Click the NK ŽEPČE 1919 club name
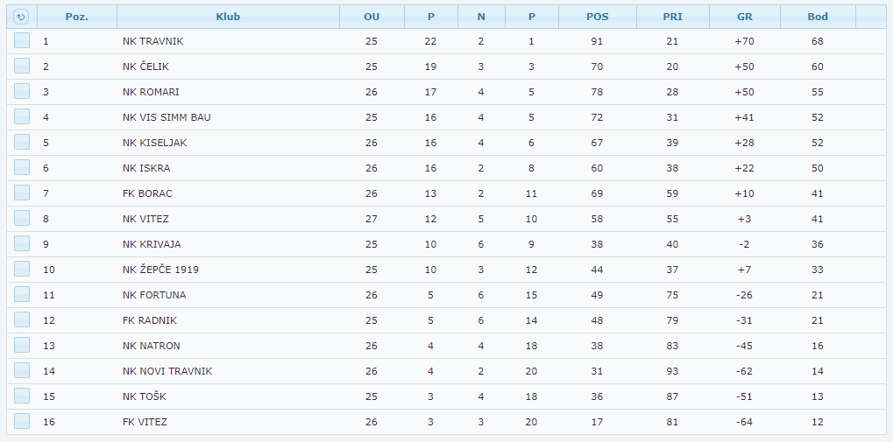893x442 pixels. tap(160, 270)
